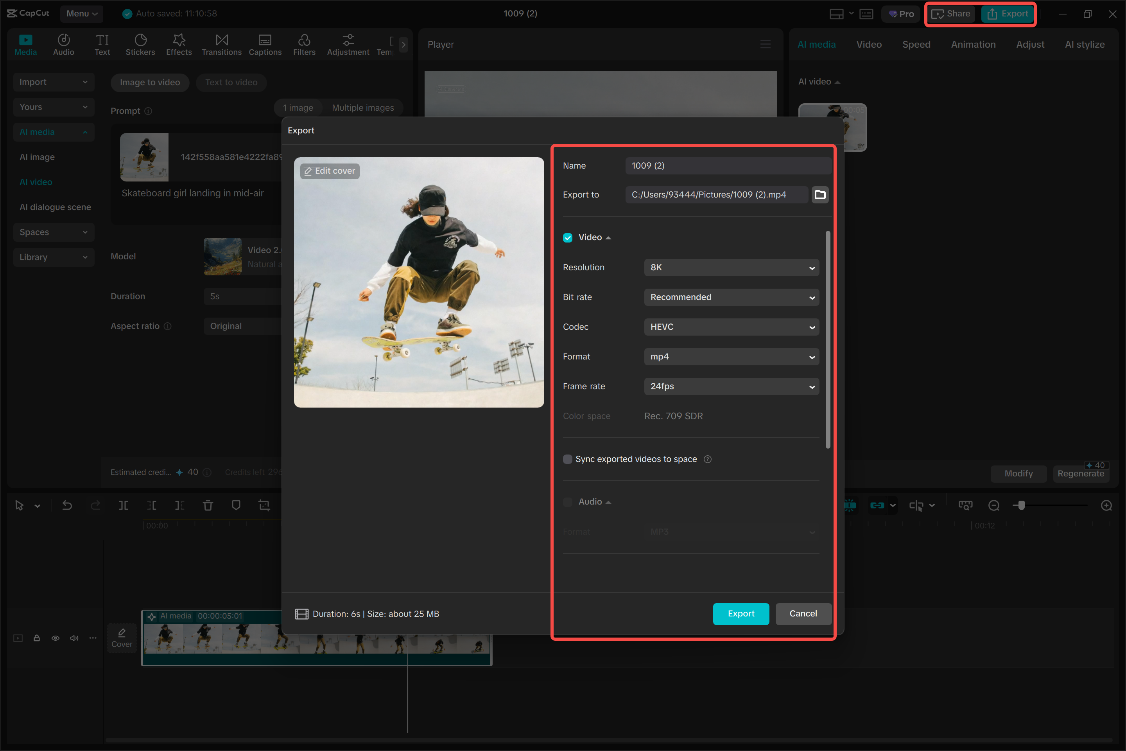Click the Zoom in icon on timeline

click(x=1106, y=505)
